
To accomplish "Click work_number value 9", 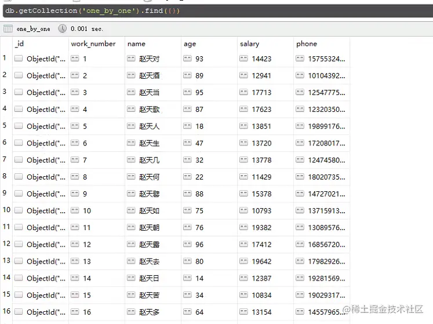I will point(85,194).
